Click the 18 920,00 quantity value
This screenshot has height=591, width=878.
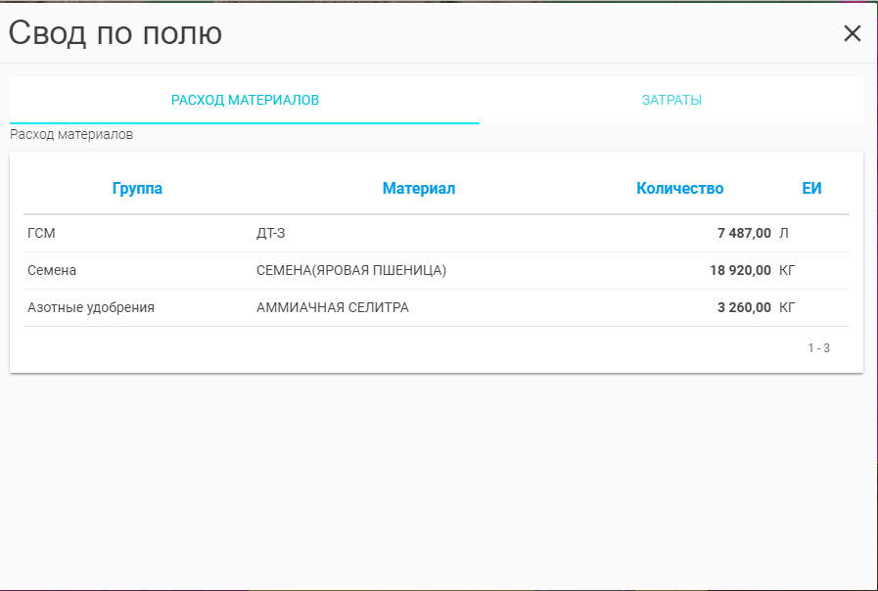(740, 270)
